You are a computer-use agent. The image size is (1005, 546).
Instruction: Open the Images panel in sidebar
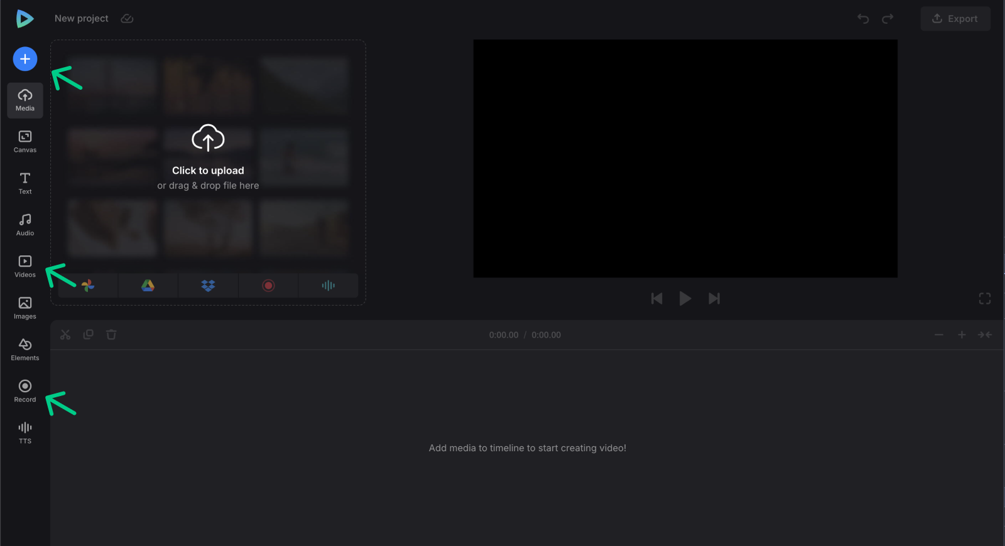pos(25,308)
